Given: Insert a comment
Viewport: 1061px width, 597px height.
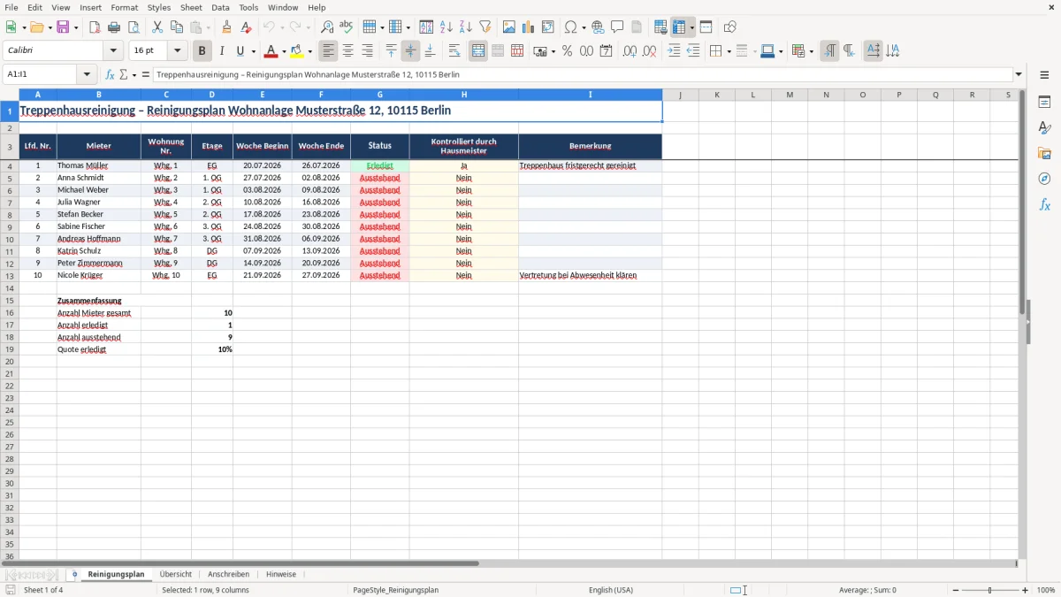Looking at the screenshot, I should [617, 27].
